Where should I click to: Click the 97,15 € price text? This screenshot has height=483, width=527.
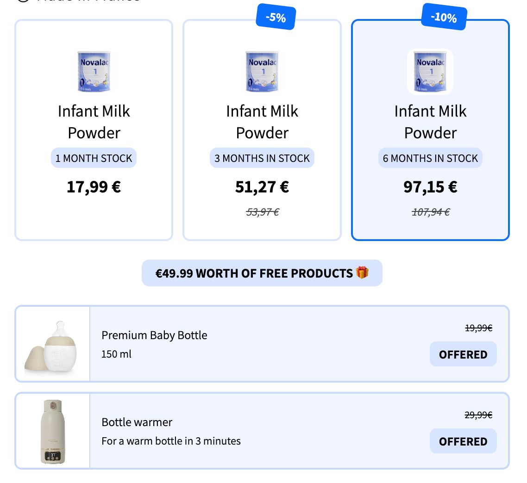[430, 187]
